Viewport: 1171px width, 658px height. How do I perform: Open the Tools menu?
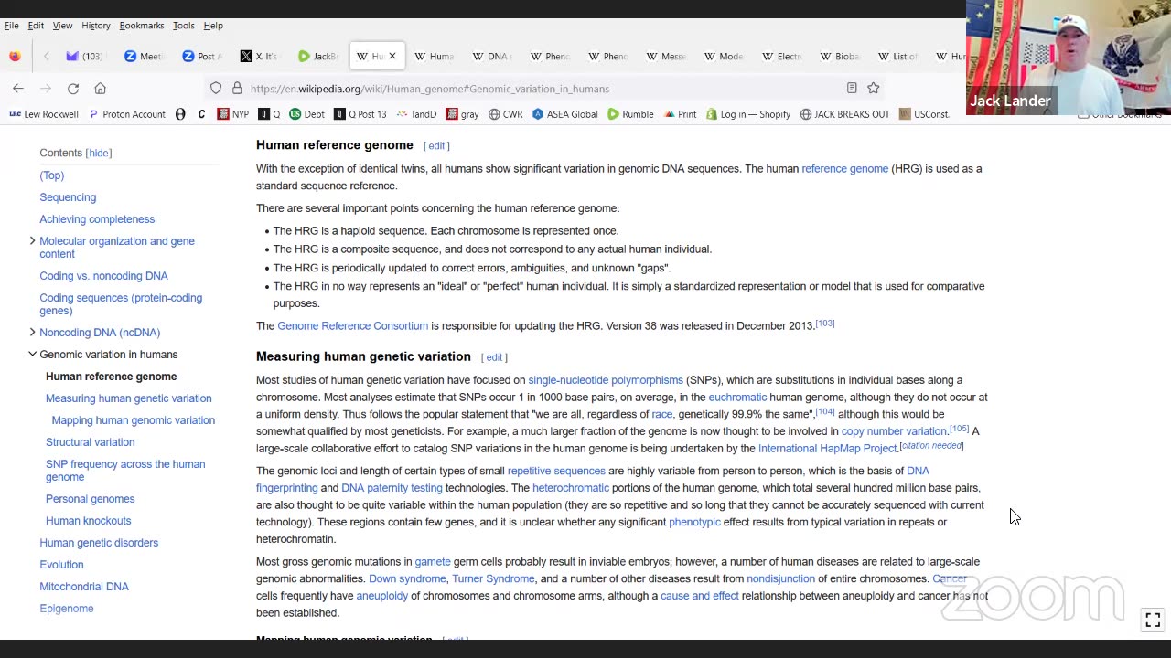[184, 26]
